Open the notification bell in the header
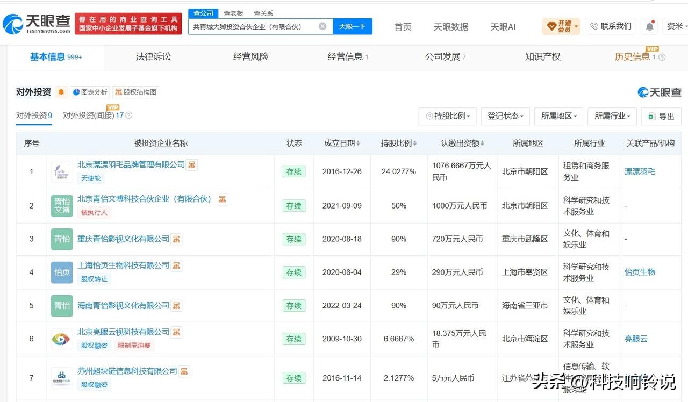The width and height of the screenshot is (688, 402). 650,26
